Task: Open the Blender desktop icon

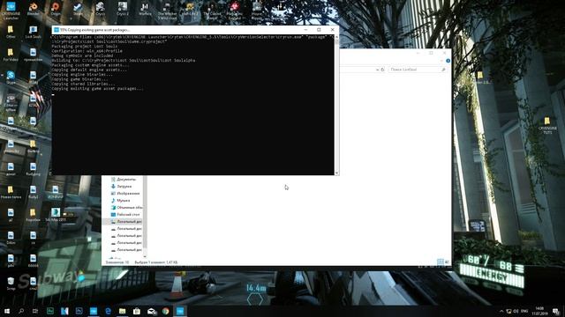Action: pyautogui.click(x=34, y=9)
